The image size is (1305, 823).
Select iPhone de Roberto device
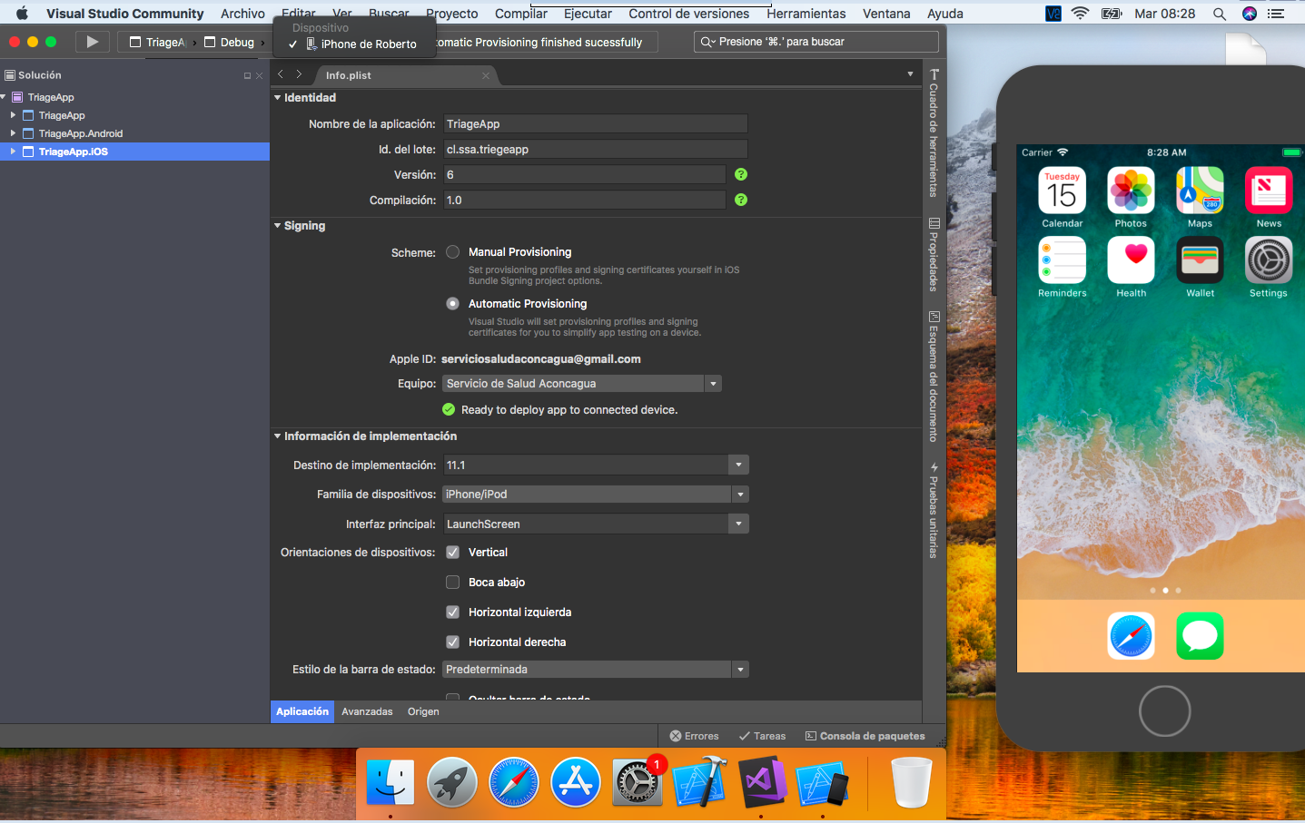(361, 44)
